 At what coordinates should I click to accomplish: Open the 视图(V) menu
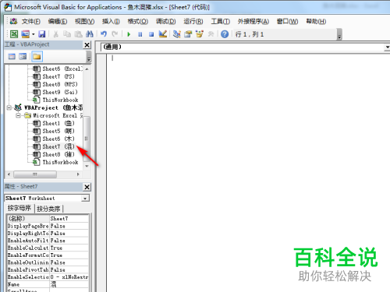pyautogui.click(x=84, y=21)
